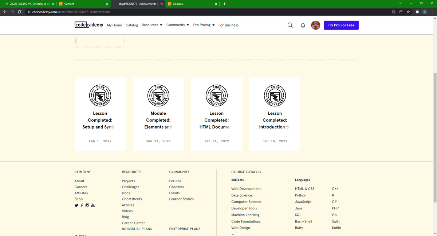Image resolution: width=437 pixels, height=236 pixels.
Task: Open the Catalog menu item
Action: (x=132, y=25)
